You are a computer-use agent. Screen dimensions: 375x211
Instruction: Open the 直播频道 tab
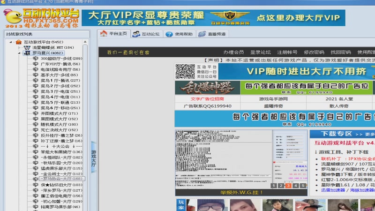pyautogui.click(x=212, y=34)
